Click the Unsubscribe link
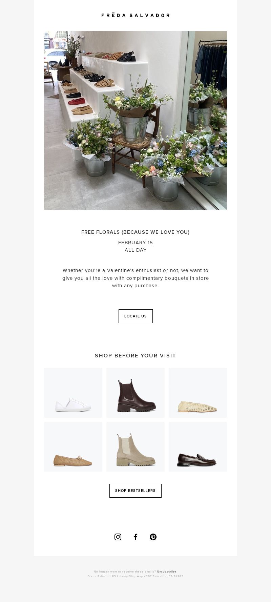The height and width of the screenshot is (602, 271). point(167,572)
